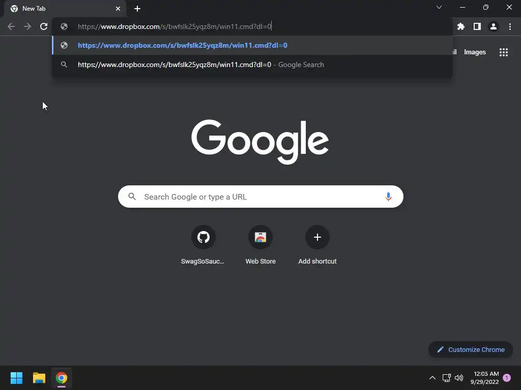Viewport: 521px width, 390px height.
Task: Open the network icon in system tray
Action: pyautogui.click(x=447, y=378)
